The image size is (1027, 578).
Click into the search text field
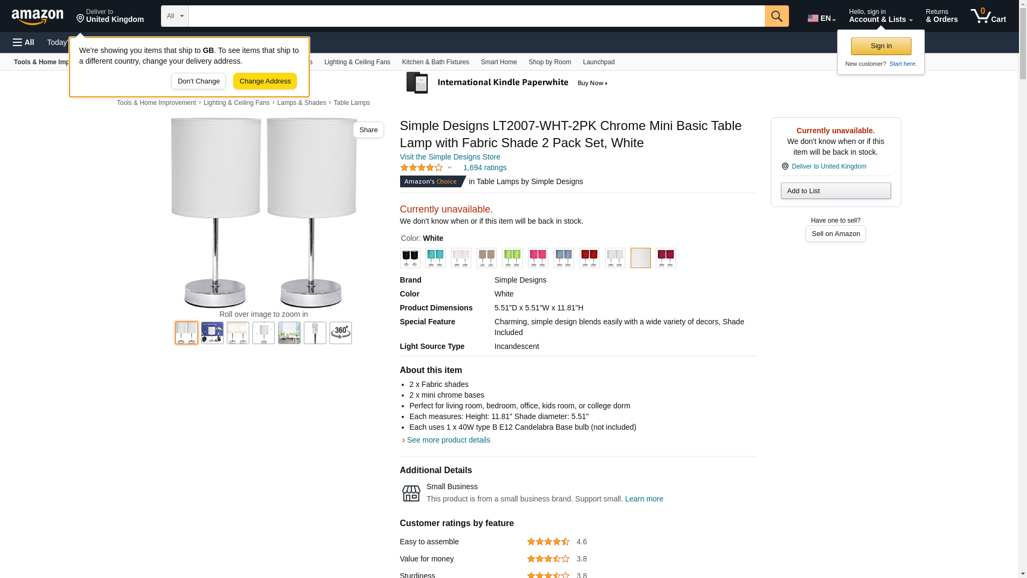click(476, 16)
